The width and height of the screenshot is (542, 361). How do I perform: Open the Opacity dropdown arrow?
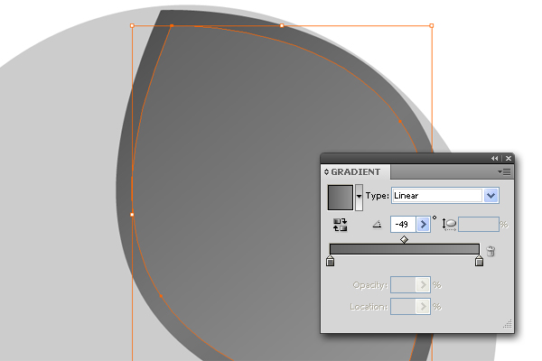(x=423, y=285)
